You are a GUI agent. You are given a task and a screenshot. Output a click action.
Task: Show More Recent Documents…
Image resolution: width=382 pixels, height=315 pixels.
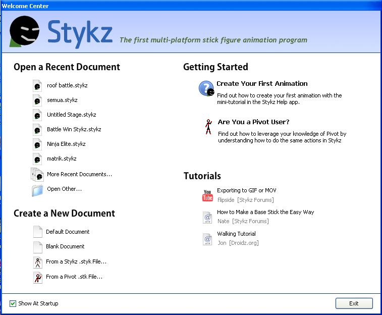[x=79, y=174]
